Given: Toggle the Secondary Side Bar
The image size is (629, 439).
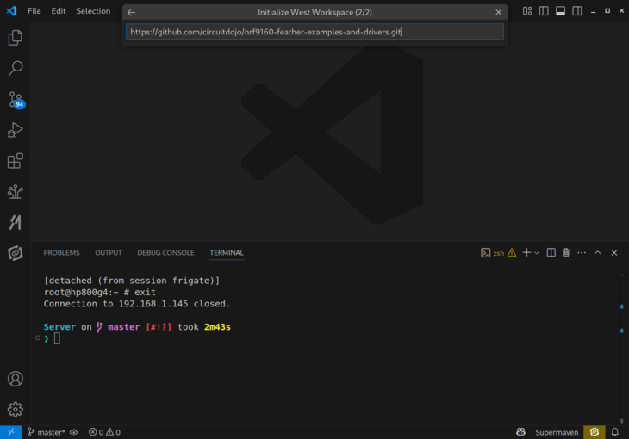Looking at the screenshot, I should 576,11.
